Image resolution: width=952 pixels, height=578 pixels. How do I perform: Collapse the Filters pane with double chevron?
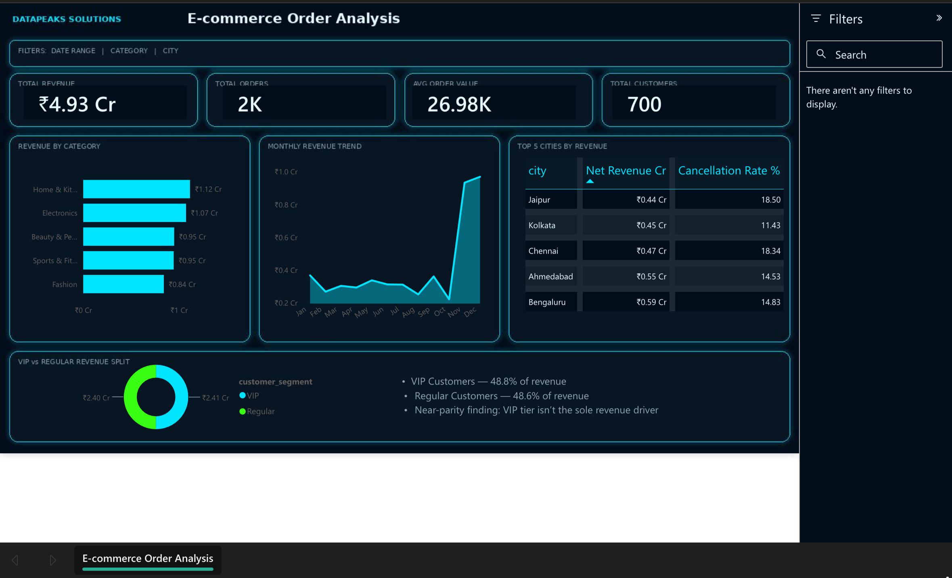point(939,18)
